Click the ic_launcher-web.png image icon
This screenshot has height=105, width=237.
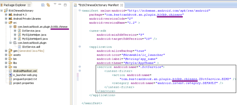10,75
